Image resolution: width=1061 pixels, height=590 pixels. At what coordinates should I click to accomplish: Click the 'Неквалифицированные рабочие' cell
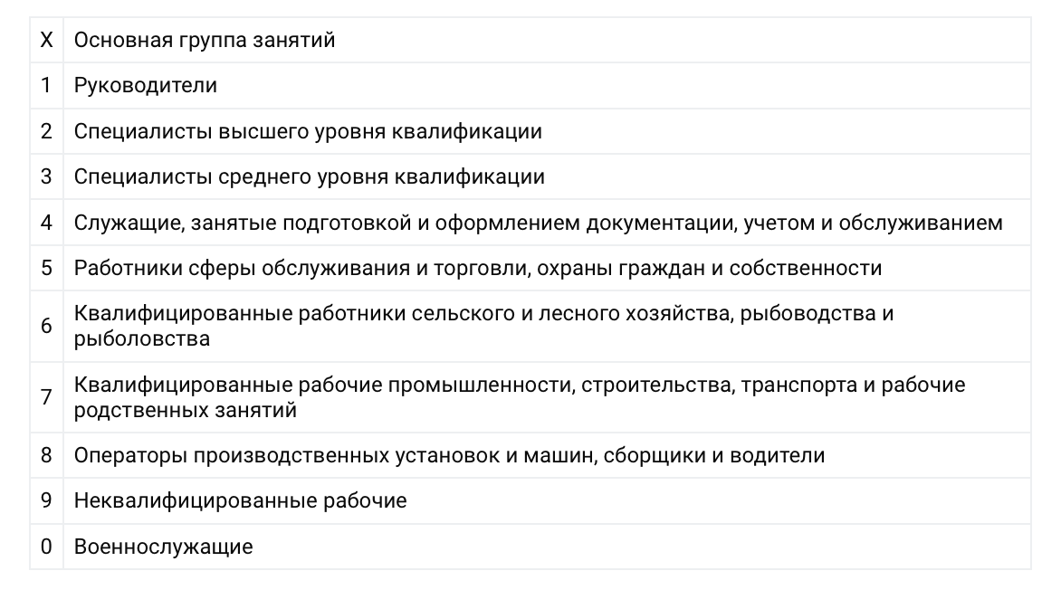tap(547, 500)
